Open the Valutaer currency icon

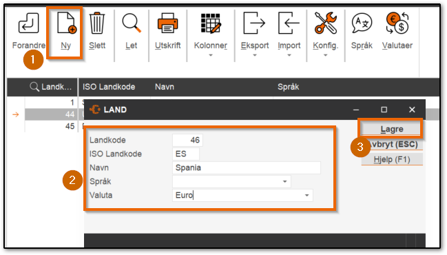coord(397,23)
